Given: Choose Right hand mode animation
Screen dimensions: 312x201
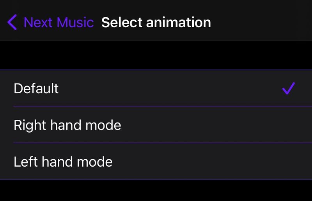Looking at the screenshot, I should click(x=156, y=125).
